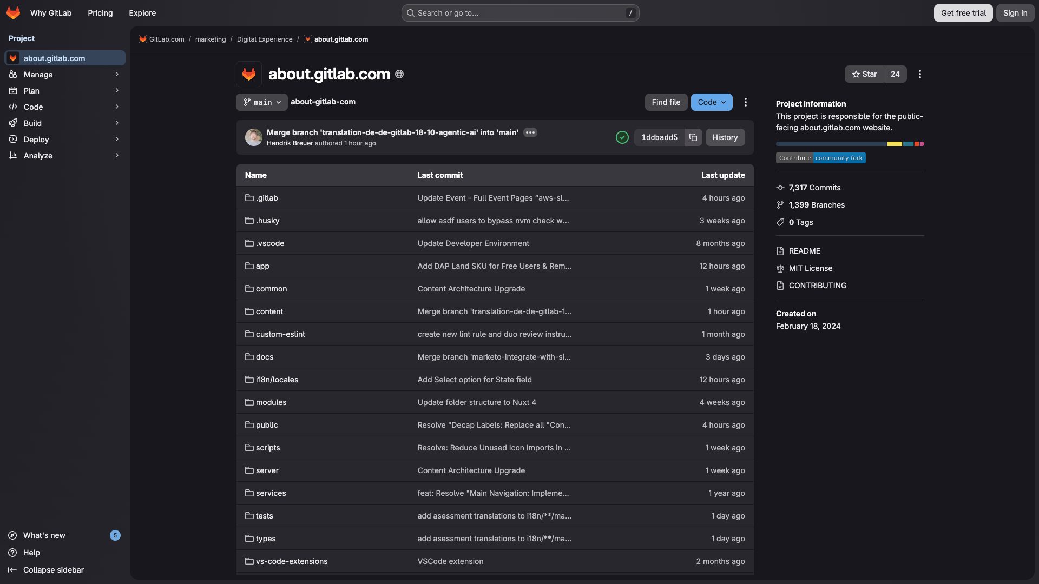Click the GitLab fox logo in the top bar
Screen dimensions: 1039x584
[x=12, y=12]
